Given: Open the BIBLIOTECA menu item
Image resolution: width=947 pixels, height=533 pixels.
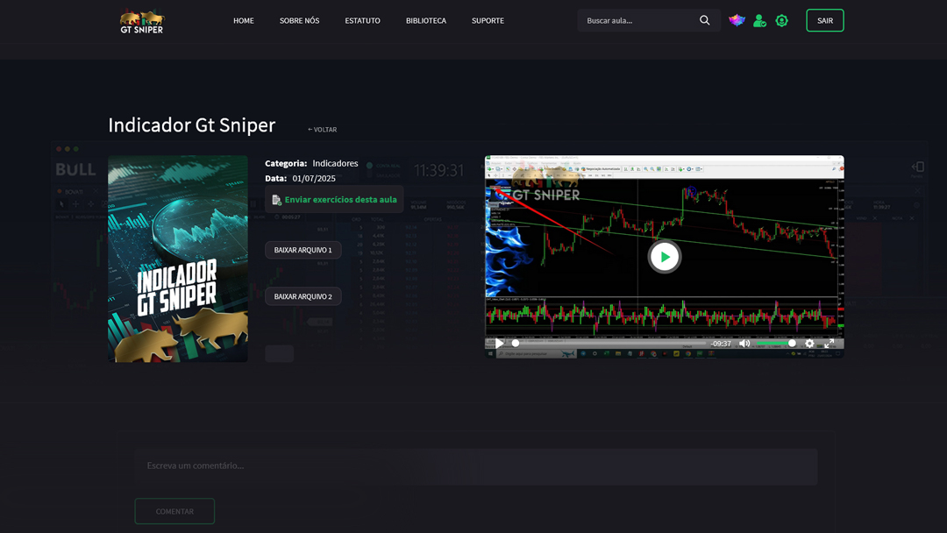Looking at the screenshot, I should pyautogui.click(x=425, y=21).
